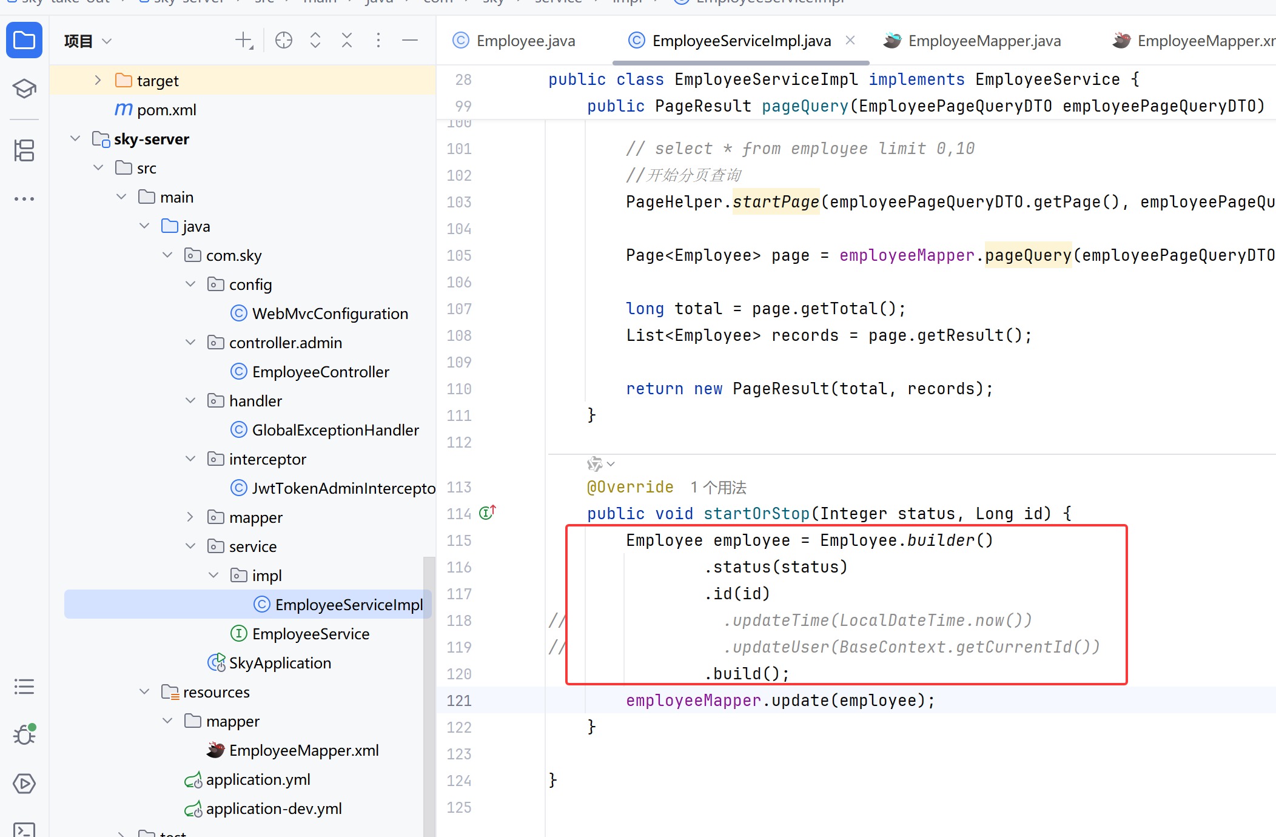
Task: Select SkyApplication class
Action: coord(270,663)
